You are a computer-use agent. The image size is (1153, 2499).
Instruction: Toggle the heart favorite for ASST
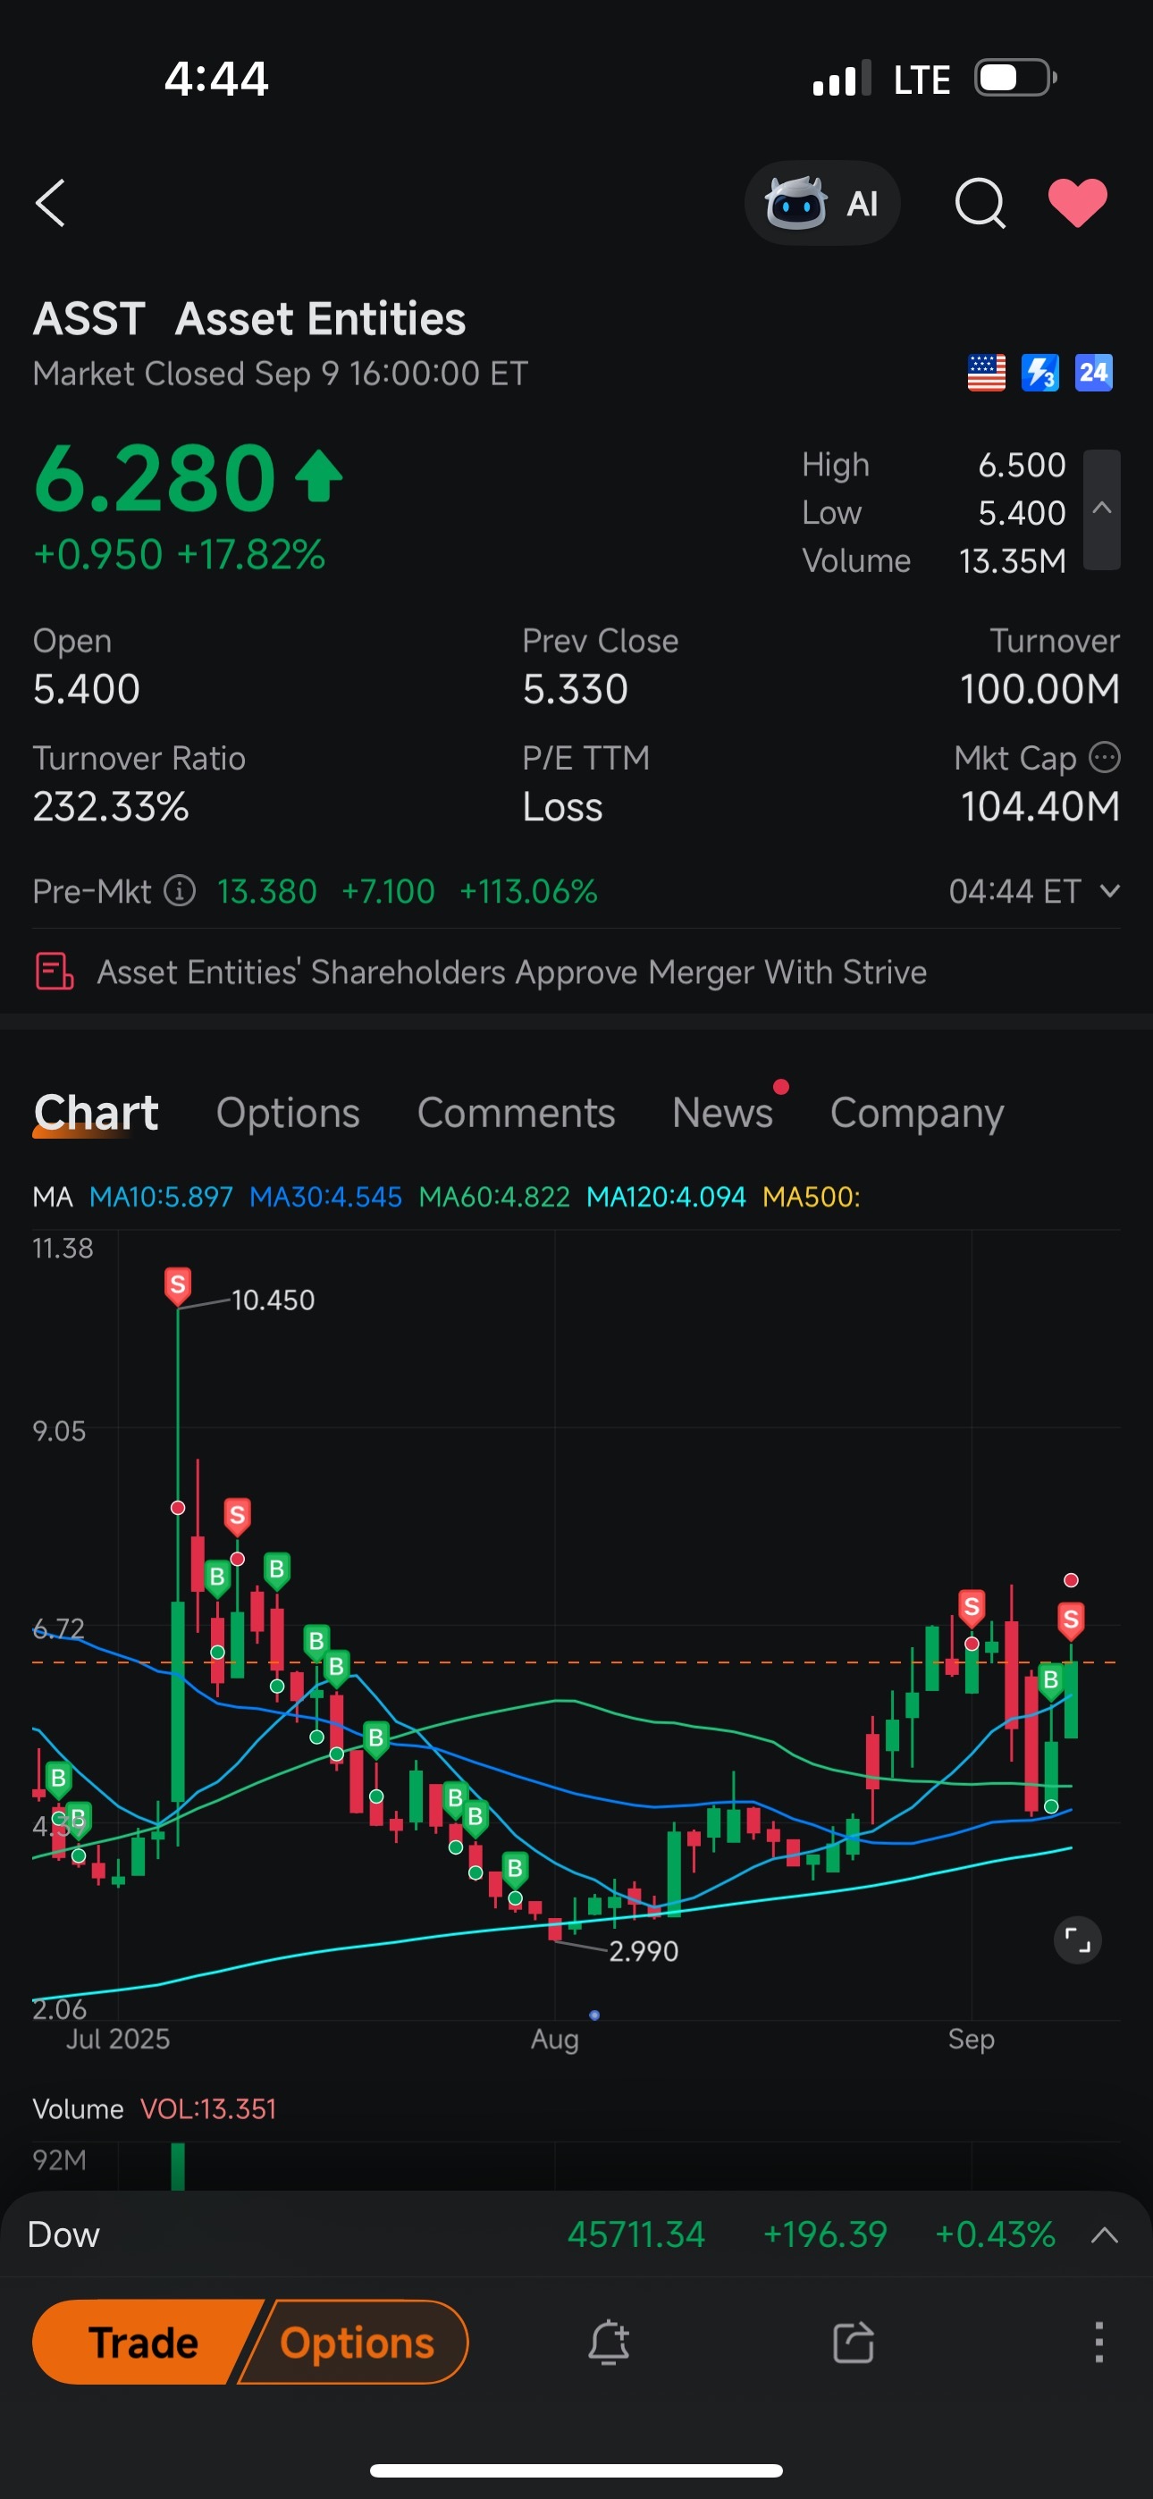[1077, 203]
